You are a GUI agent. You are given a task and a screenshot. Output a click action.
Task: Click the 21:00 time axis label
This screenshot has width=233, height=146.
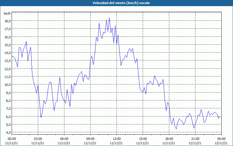click(195, 139)
